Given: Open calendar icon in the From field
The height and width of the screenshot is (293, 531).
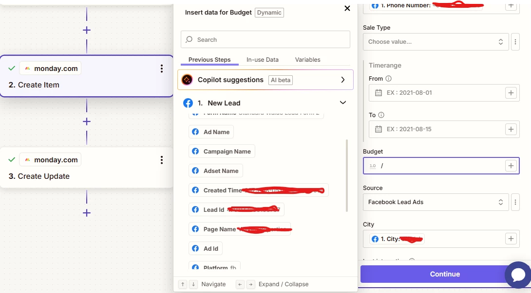Looking at the screenshot, I should point(378,93).
